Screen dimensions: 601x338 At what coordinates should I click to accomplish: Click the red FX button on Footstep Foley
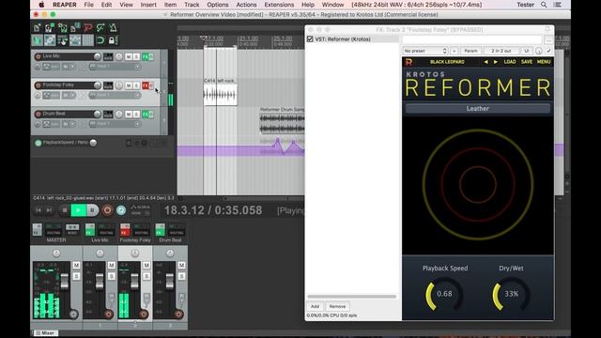(x=146, y=85)
